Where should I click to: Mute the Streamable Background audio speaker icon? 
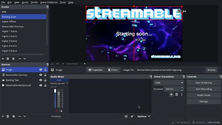(57, 111)
